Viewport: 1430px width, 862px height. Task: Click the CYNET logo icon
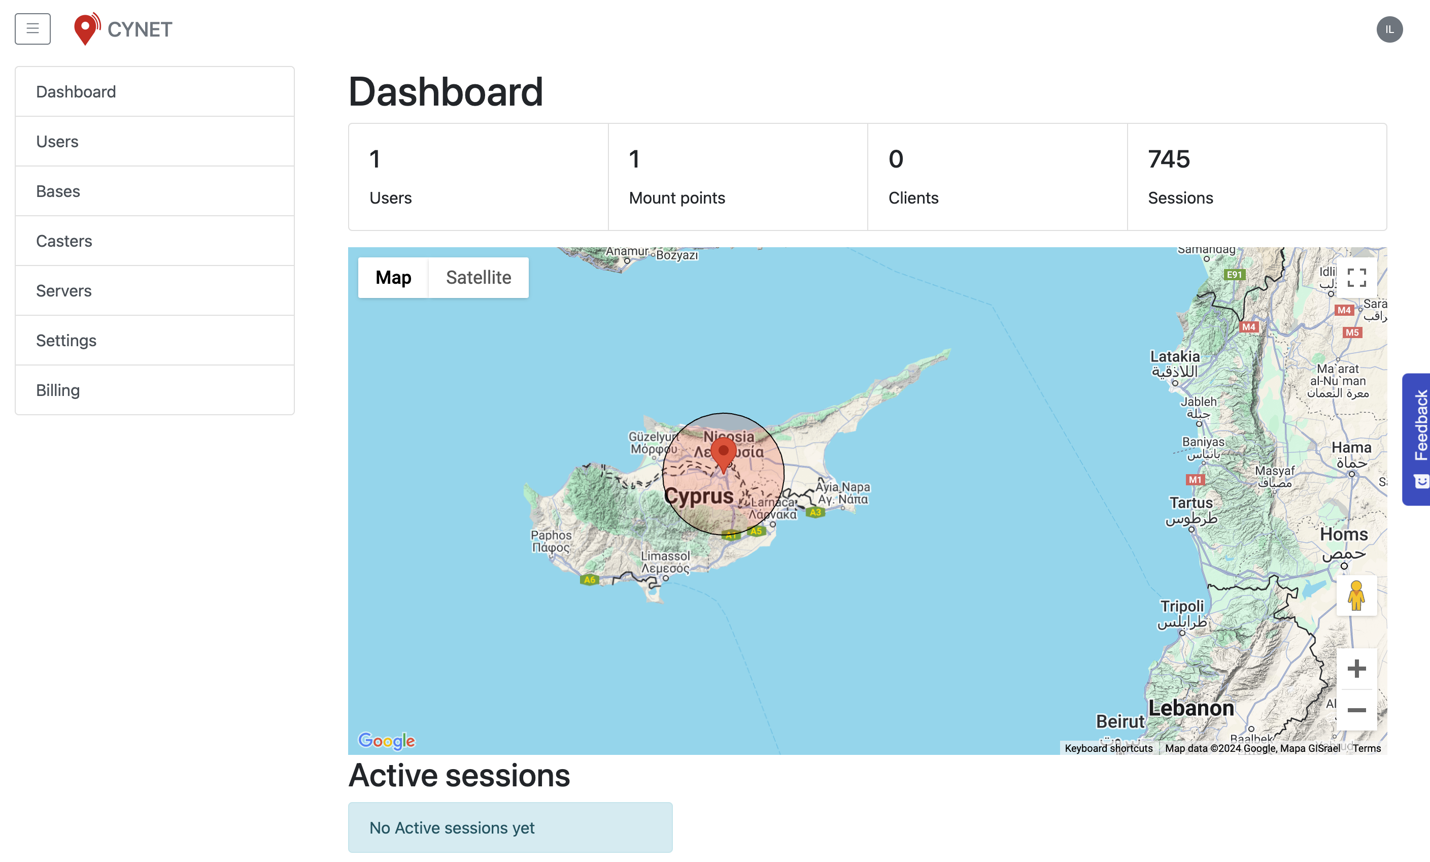click(x=89, y=28)
